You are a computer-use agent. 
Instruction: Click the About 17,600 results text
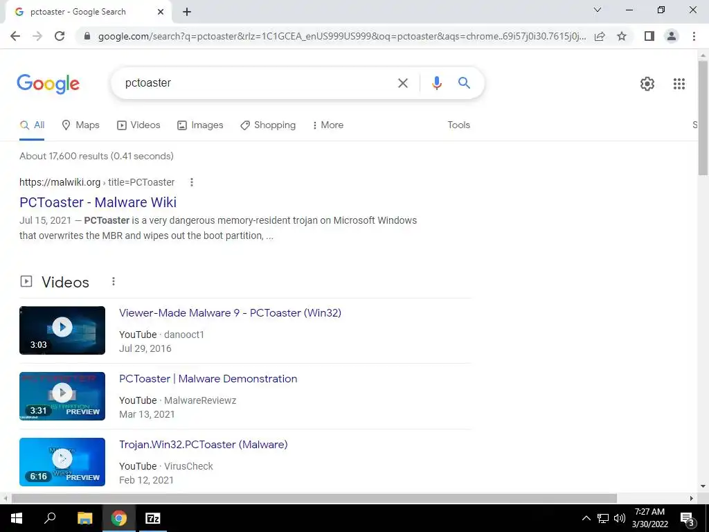pos(96,156)
